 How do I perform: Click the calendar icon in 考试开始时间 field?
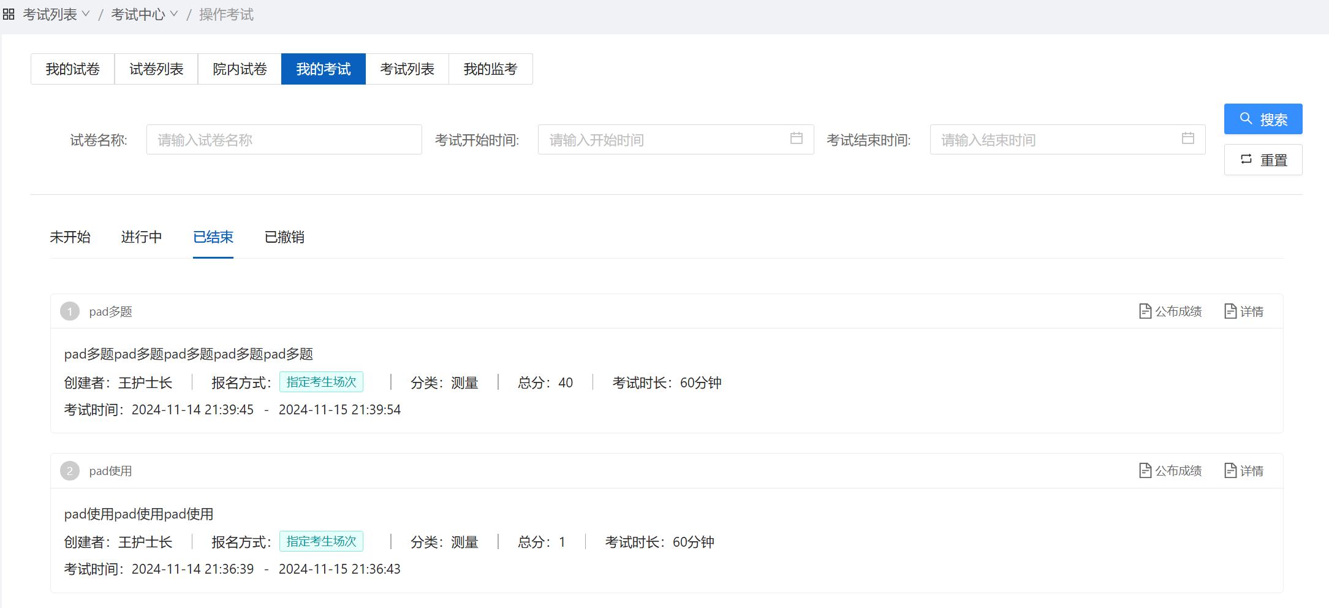pyautogui.click(x=796, y=139)
